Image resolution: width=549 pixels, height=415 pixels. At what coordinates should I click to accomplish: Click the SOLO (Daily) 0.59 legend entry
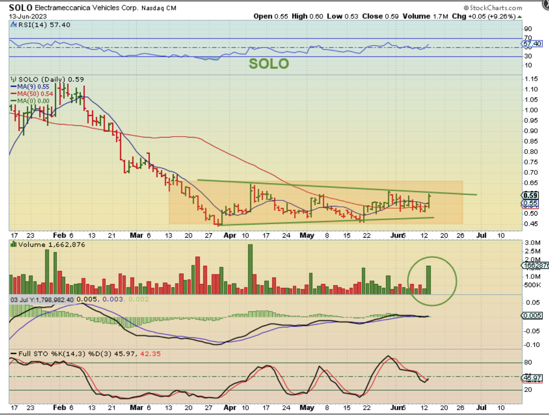tap(51, 79)
